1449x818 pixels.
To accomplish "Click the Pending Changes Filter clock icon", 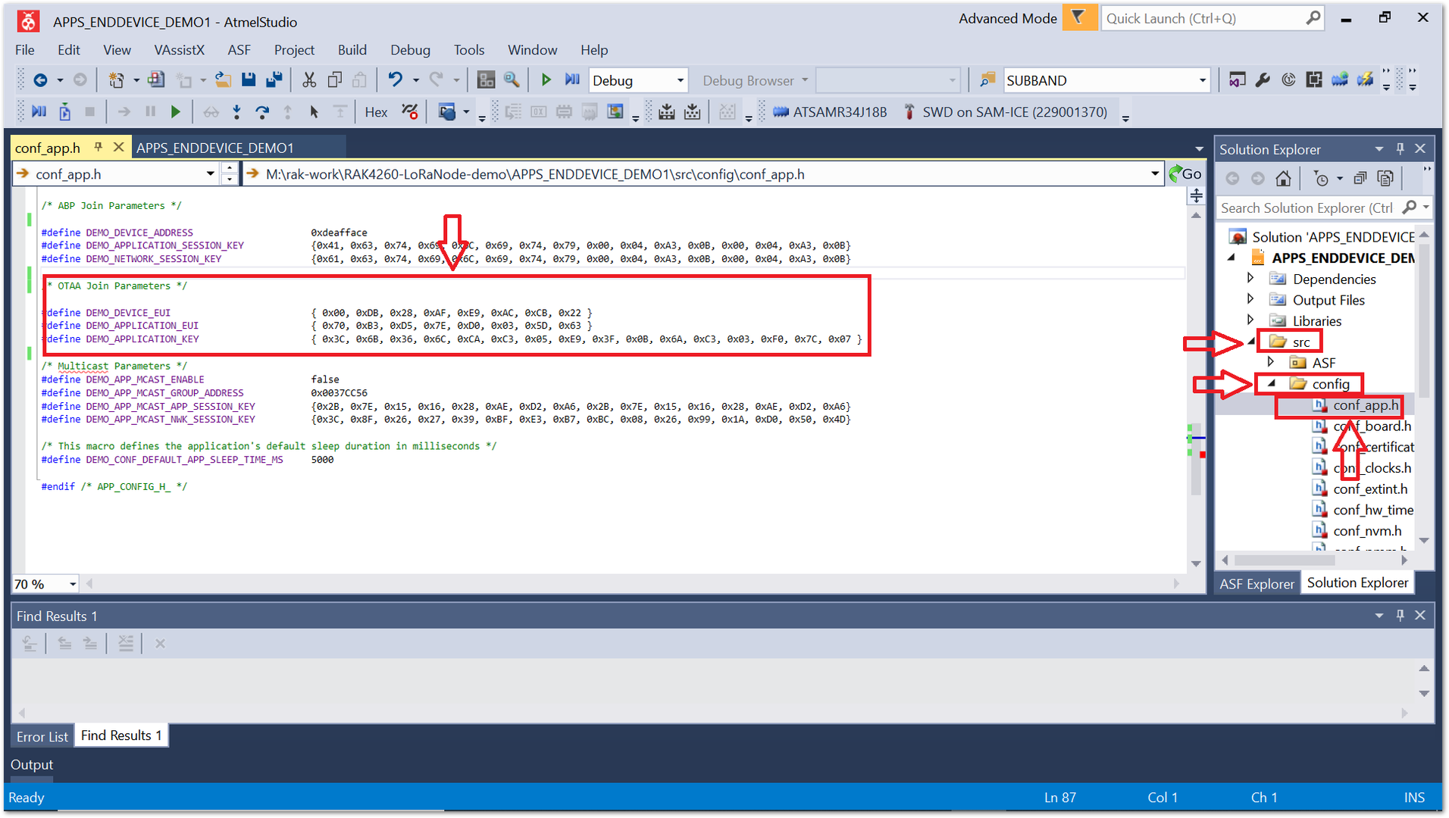I will 1321,179.
